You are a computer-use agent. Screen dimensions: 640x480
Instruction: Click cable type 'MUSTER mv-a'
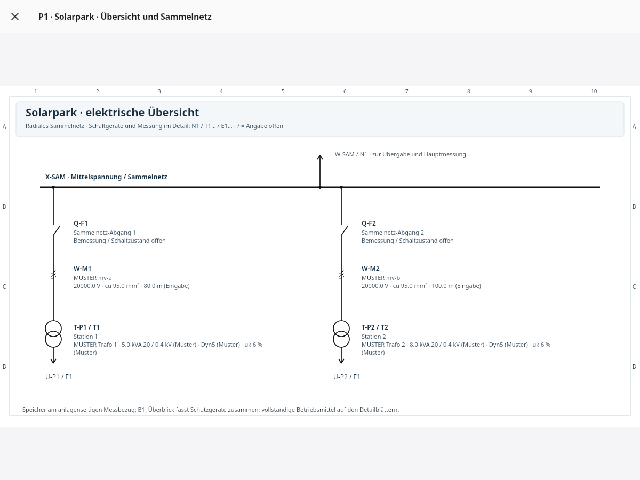(x=93, y=278)
